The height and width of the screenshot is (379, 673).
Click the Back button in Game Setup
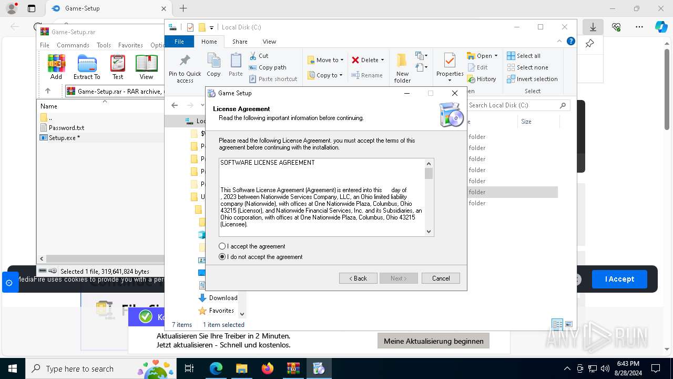pyautogui.click(x=358, y=278)
